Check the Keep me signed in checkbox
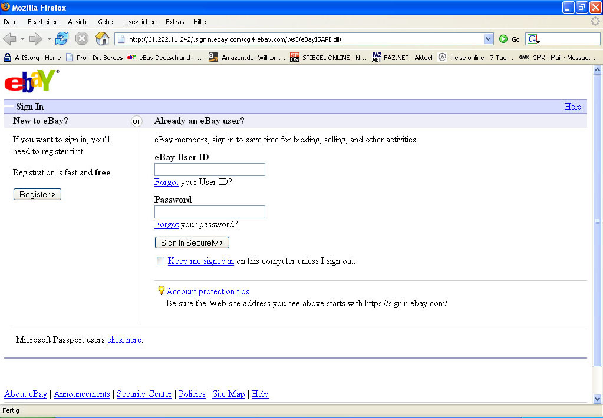603x418 pixels. 160,260
